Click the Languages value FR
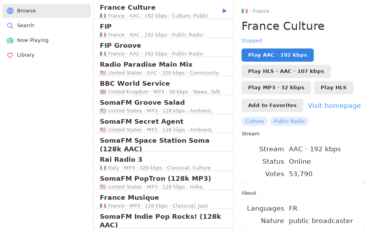 tap(293, 208)
